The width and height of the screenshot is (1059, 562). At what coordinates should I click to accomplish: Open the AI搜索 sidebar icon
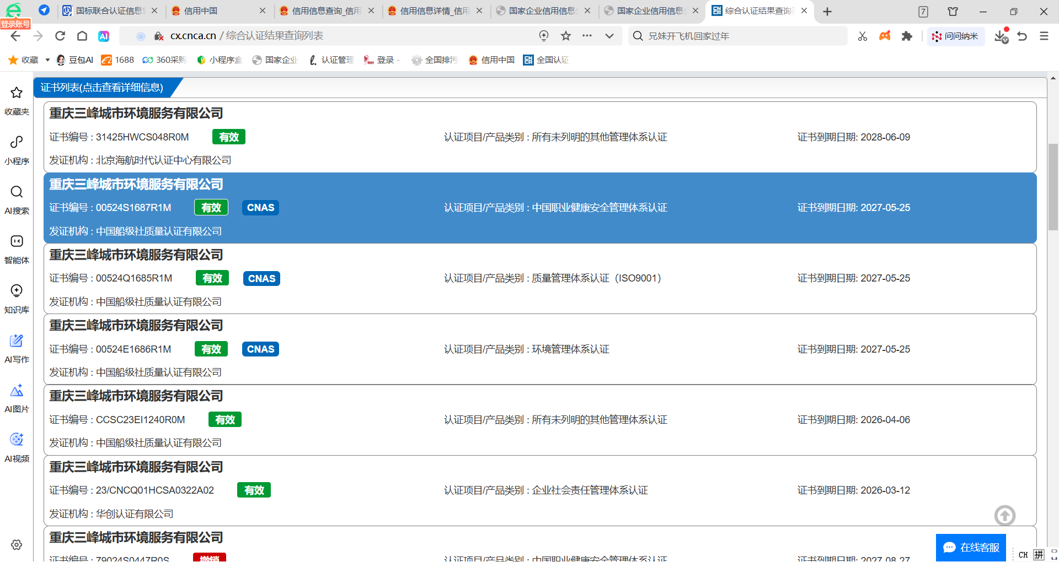pyautogui.click(x=17, y=198)
